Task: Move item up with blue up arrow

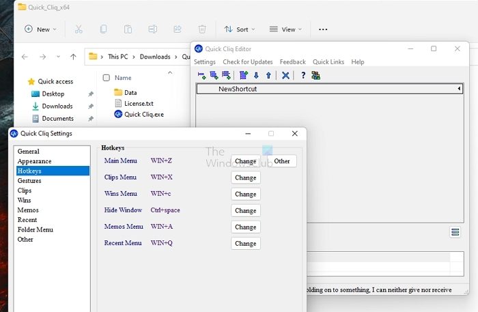Action: pyautogui.click(x=268, y=75)
